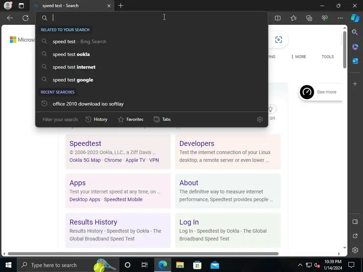Open a new tab with plus button

coord(121,6)
